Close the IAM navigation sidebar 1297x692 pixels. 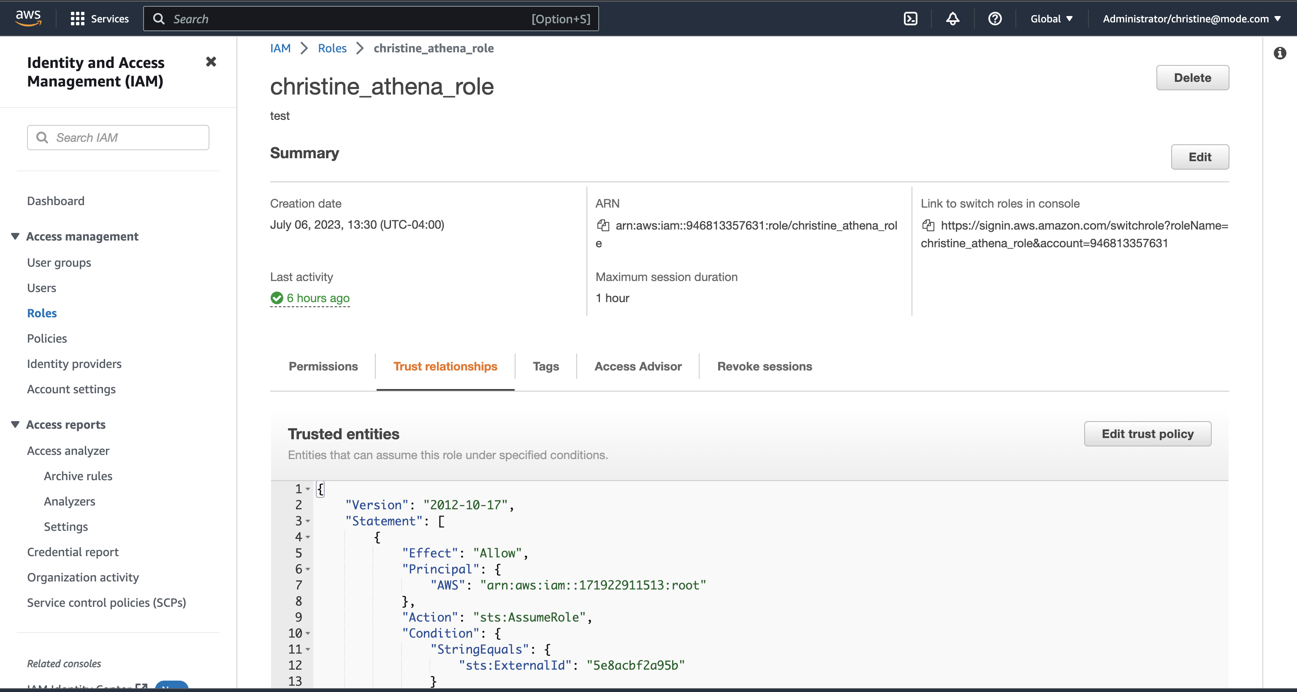(211, 62)
